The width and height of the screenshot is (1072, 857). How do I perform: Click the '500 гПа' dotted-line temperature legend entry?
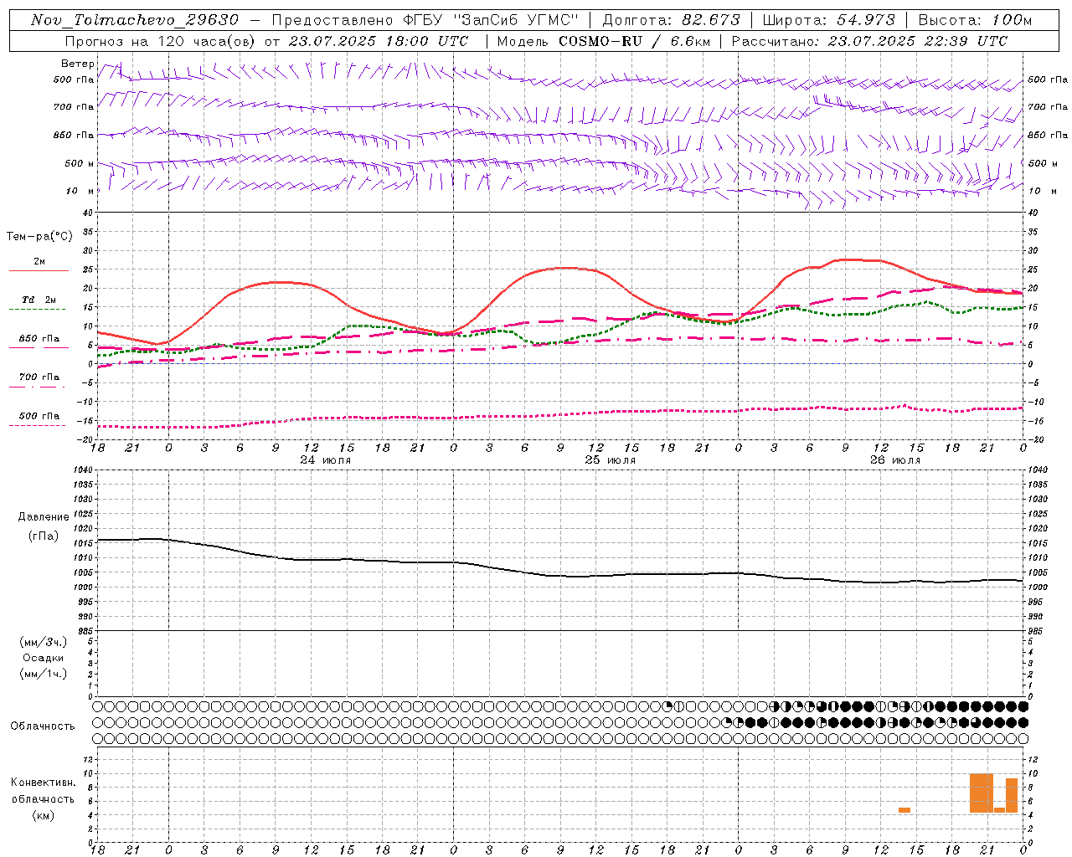click(x=39, y=416)
